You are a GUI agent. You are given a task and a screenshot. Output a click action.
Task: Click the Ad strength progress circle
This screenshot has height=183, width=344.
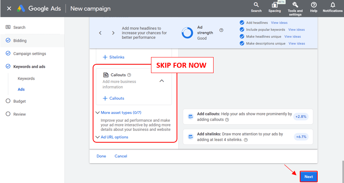pyautogui.click(x=187, y=33)
